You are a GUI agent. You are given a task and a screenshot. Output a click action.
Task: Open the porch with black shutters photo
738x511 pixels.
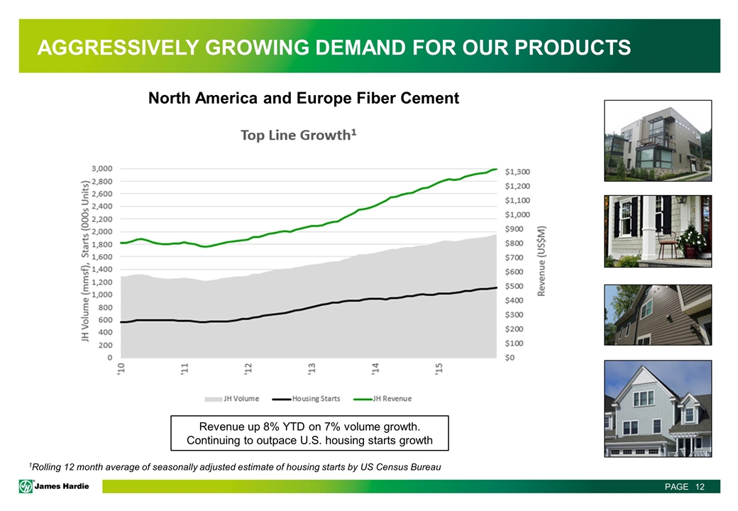pyautogui.click(x=657, y=231)
